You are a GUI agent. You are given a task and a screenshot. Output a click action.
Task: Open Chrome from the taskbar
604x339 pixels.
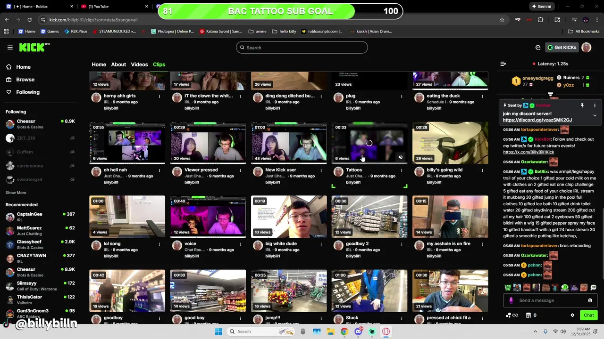tap(344, 331)
